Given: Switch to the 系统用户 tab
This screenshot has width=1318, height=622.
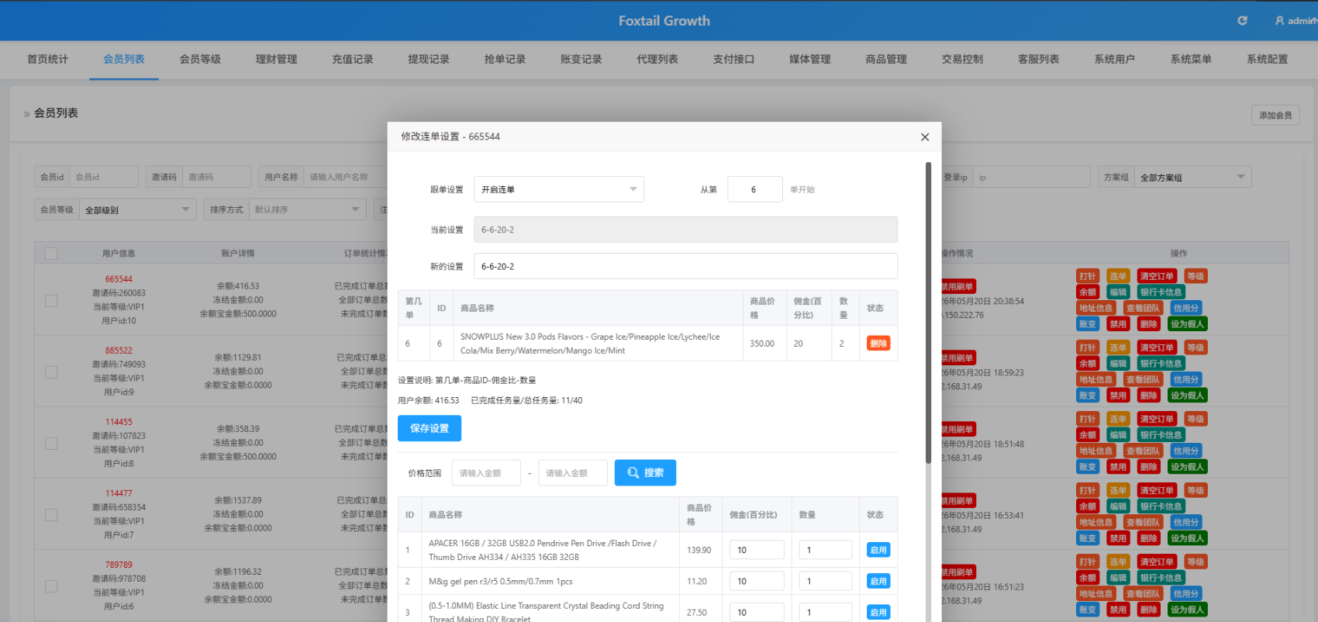Looking at the screenshot, I should (1114, 60).
